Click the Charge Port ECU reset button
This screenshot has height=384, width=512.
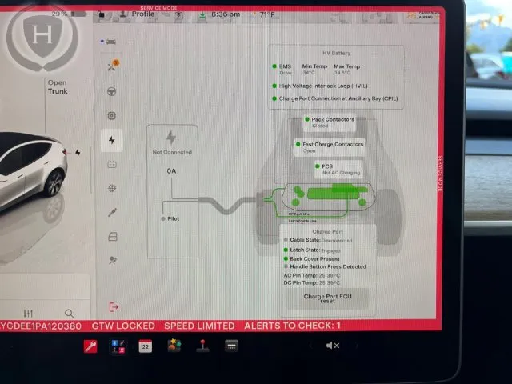coord(327,298)
